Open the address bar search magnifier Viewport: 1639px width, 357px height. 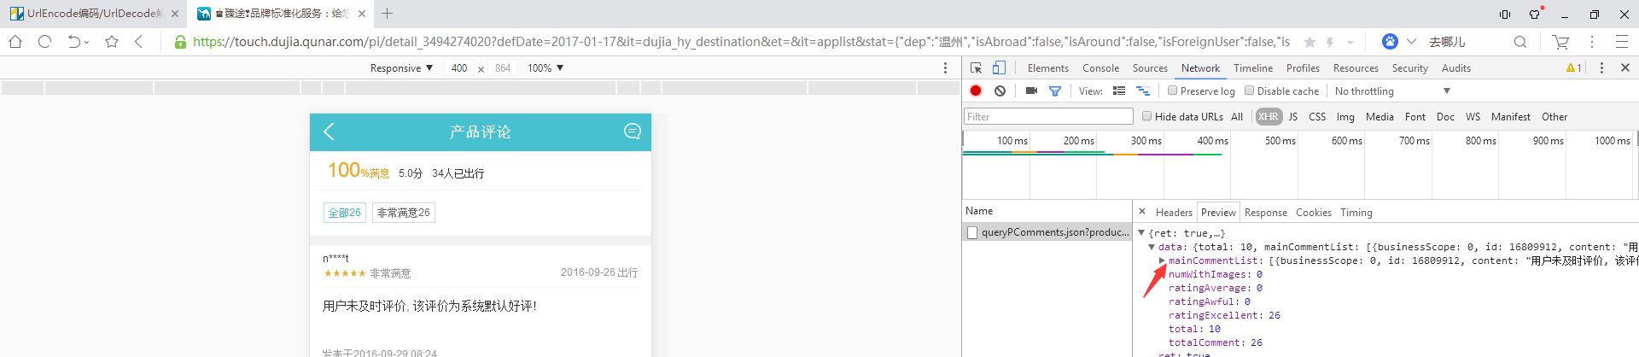coord(1520,41)
